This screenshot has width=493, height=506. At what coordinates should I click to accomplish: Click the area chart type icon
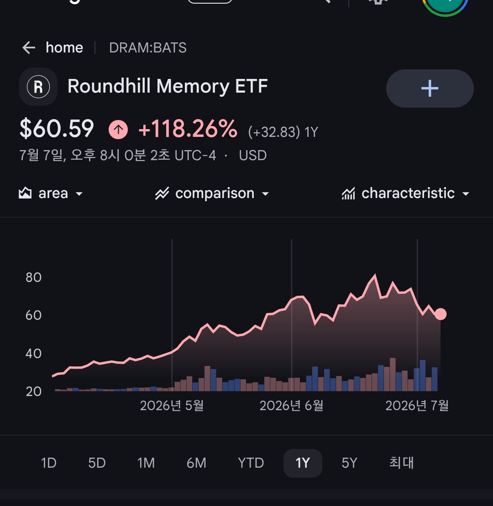pos(25,193)
